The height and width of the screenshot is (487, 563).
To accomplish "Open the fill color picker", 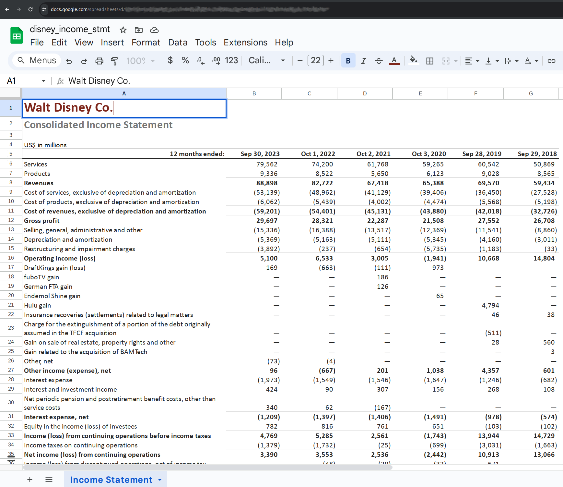I will point(413,61).
